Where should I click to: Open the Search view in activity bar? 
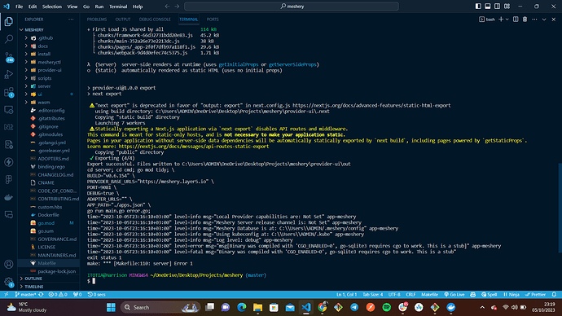click(9, 39)
